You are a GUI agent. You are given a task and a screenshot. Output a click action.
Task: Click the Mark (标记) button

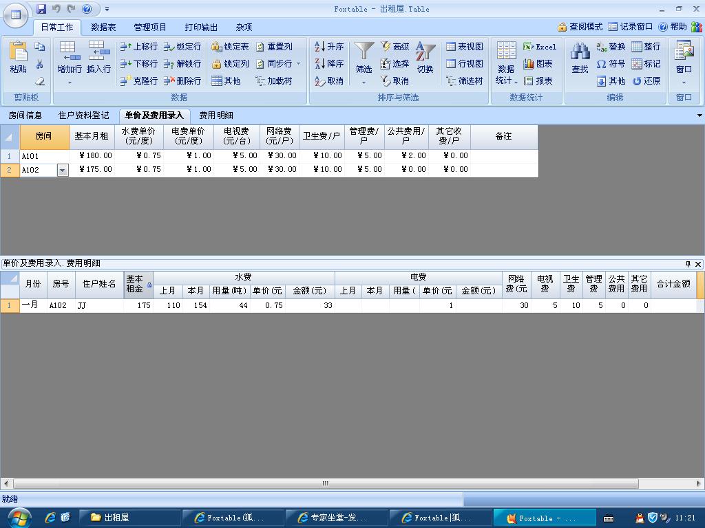pyautogui.click(x=646, y=64)
